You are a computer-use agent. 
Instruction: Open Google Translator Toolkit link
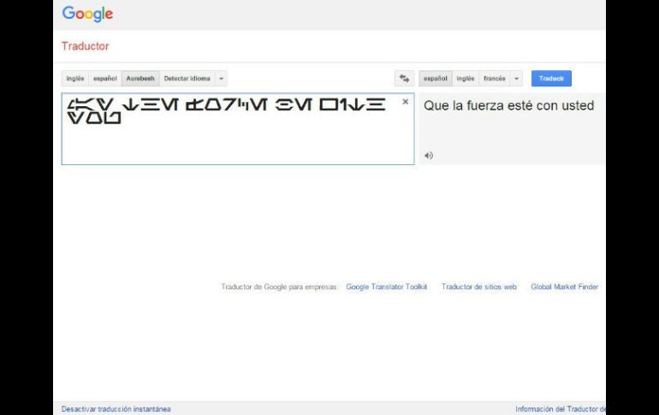click(386, 288)
